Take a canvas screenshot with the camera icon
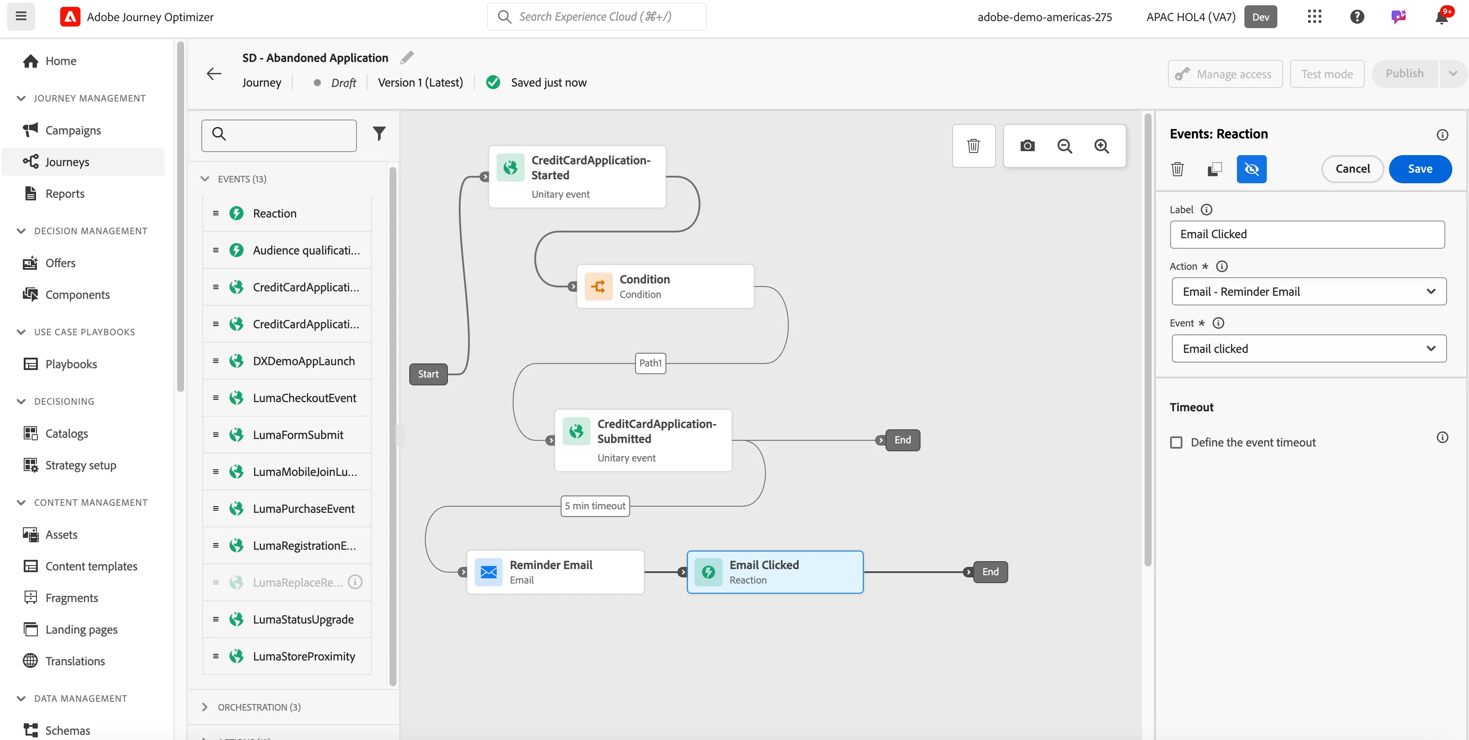This screenshot has width=1469, height=740. coord(1027,146)
